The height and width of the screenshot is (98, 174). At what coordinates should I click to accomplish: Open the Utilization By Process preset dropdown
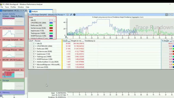tap(56, 15)
